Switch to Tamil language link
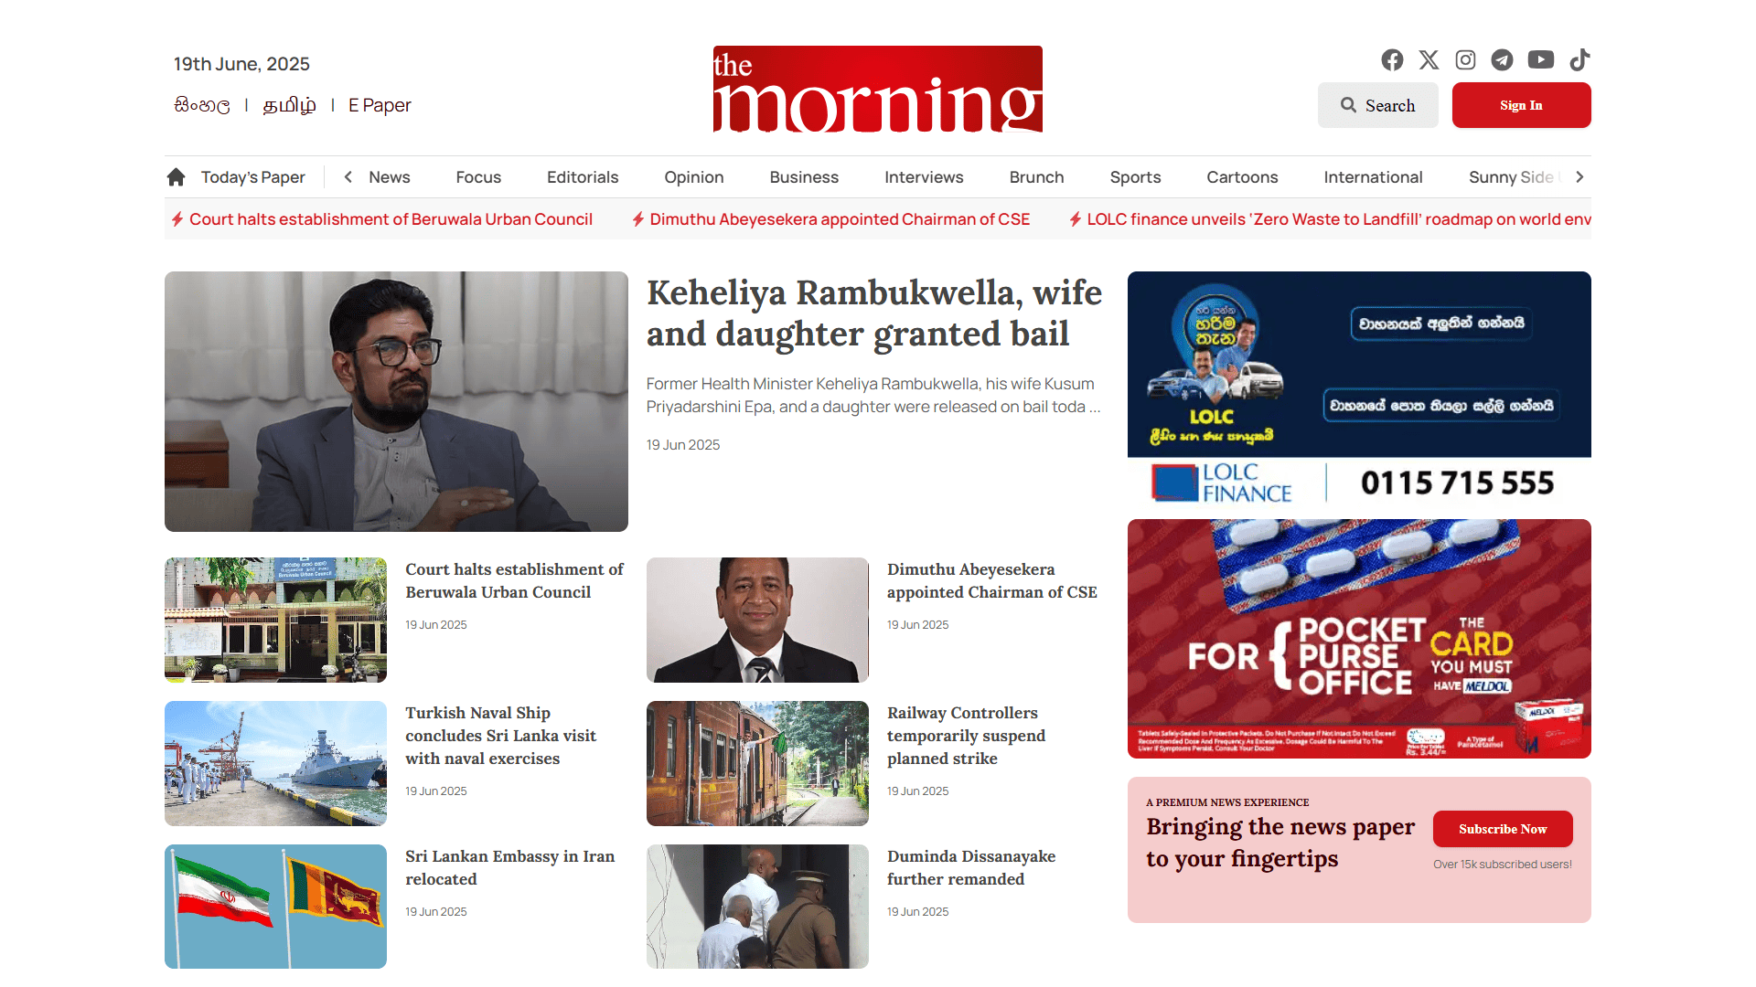Image resolution: width=1756 pixels, height=987 pixels. coord(289,105)
